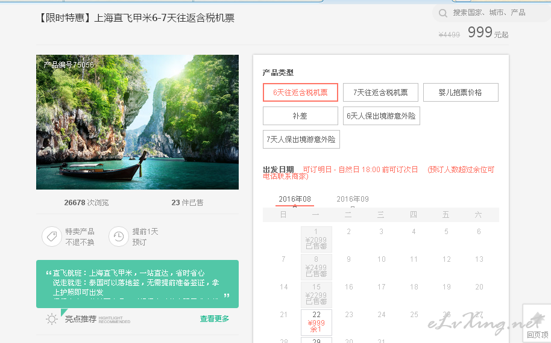Click the 不退不换 policy text

[x=80, y=243]
